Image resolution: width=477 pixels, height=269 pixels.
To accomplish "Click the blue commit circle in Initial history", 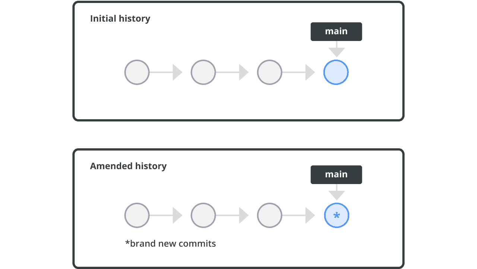I will (x=336, y=72).
